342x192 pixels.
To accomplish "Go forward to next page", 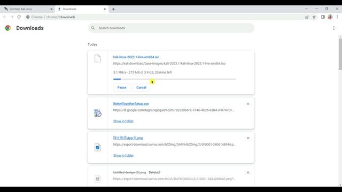I will [12, 17].
